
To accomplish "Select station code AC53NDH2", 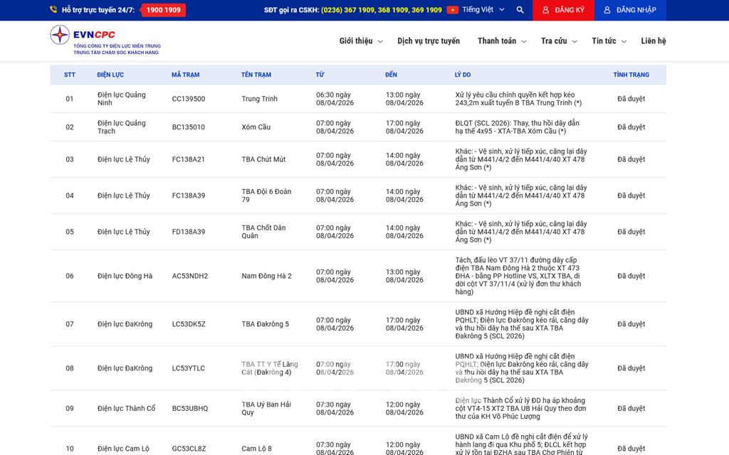I will [x=189, y=276].
